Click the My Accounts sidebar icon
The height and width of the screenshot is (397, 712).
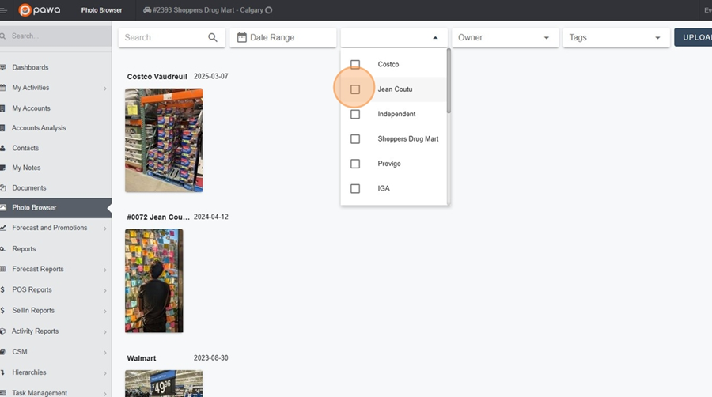[2, 108]
